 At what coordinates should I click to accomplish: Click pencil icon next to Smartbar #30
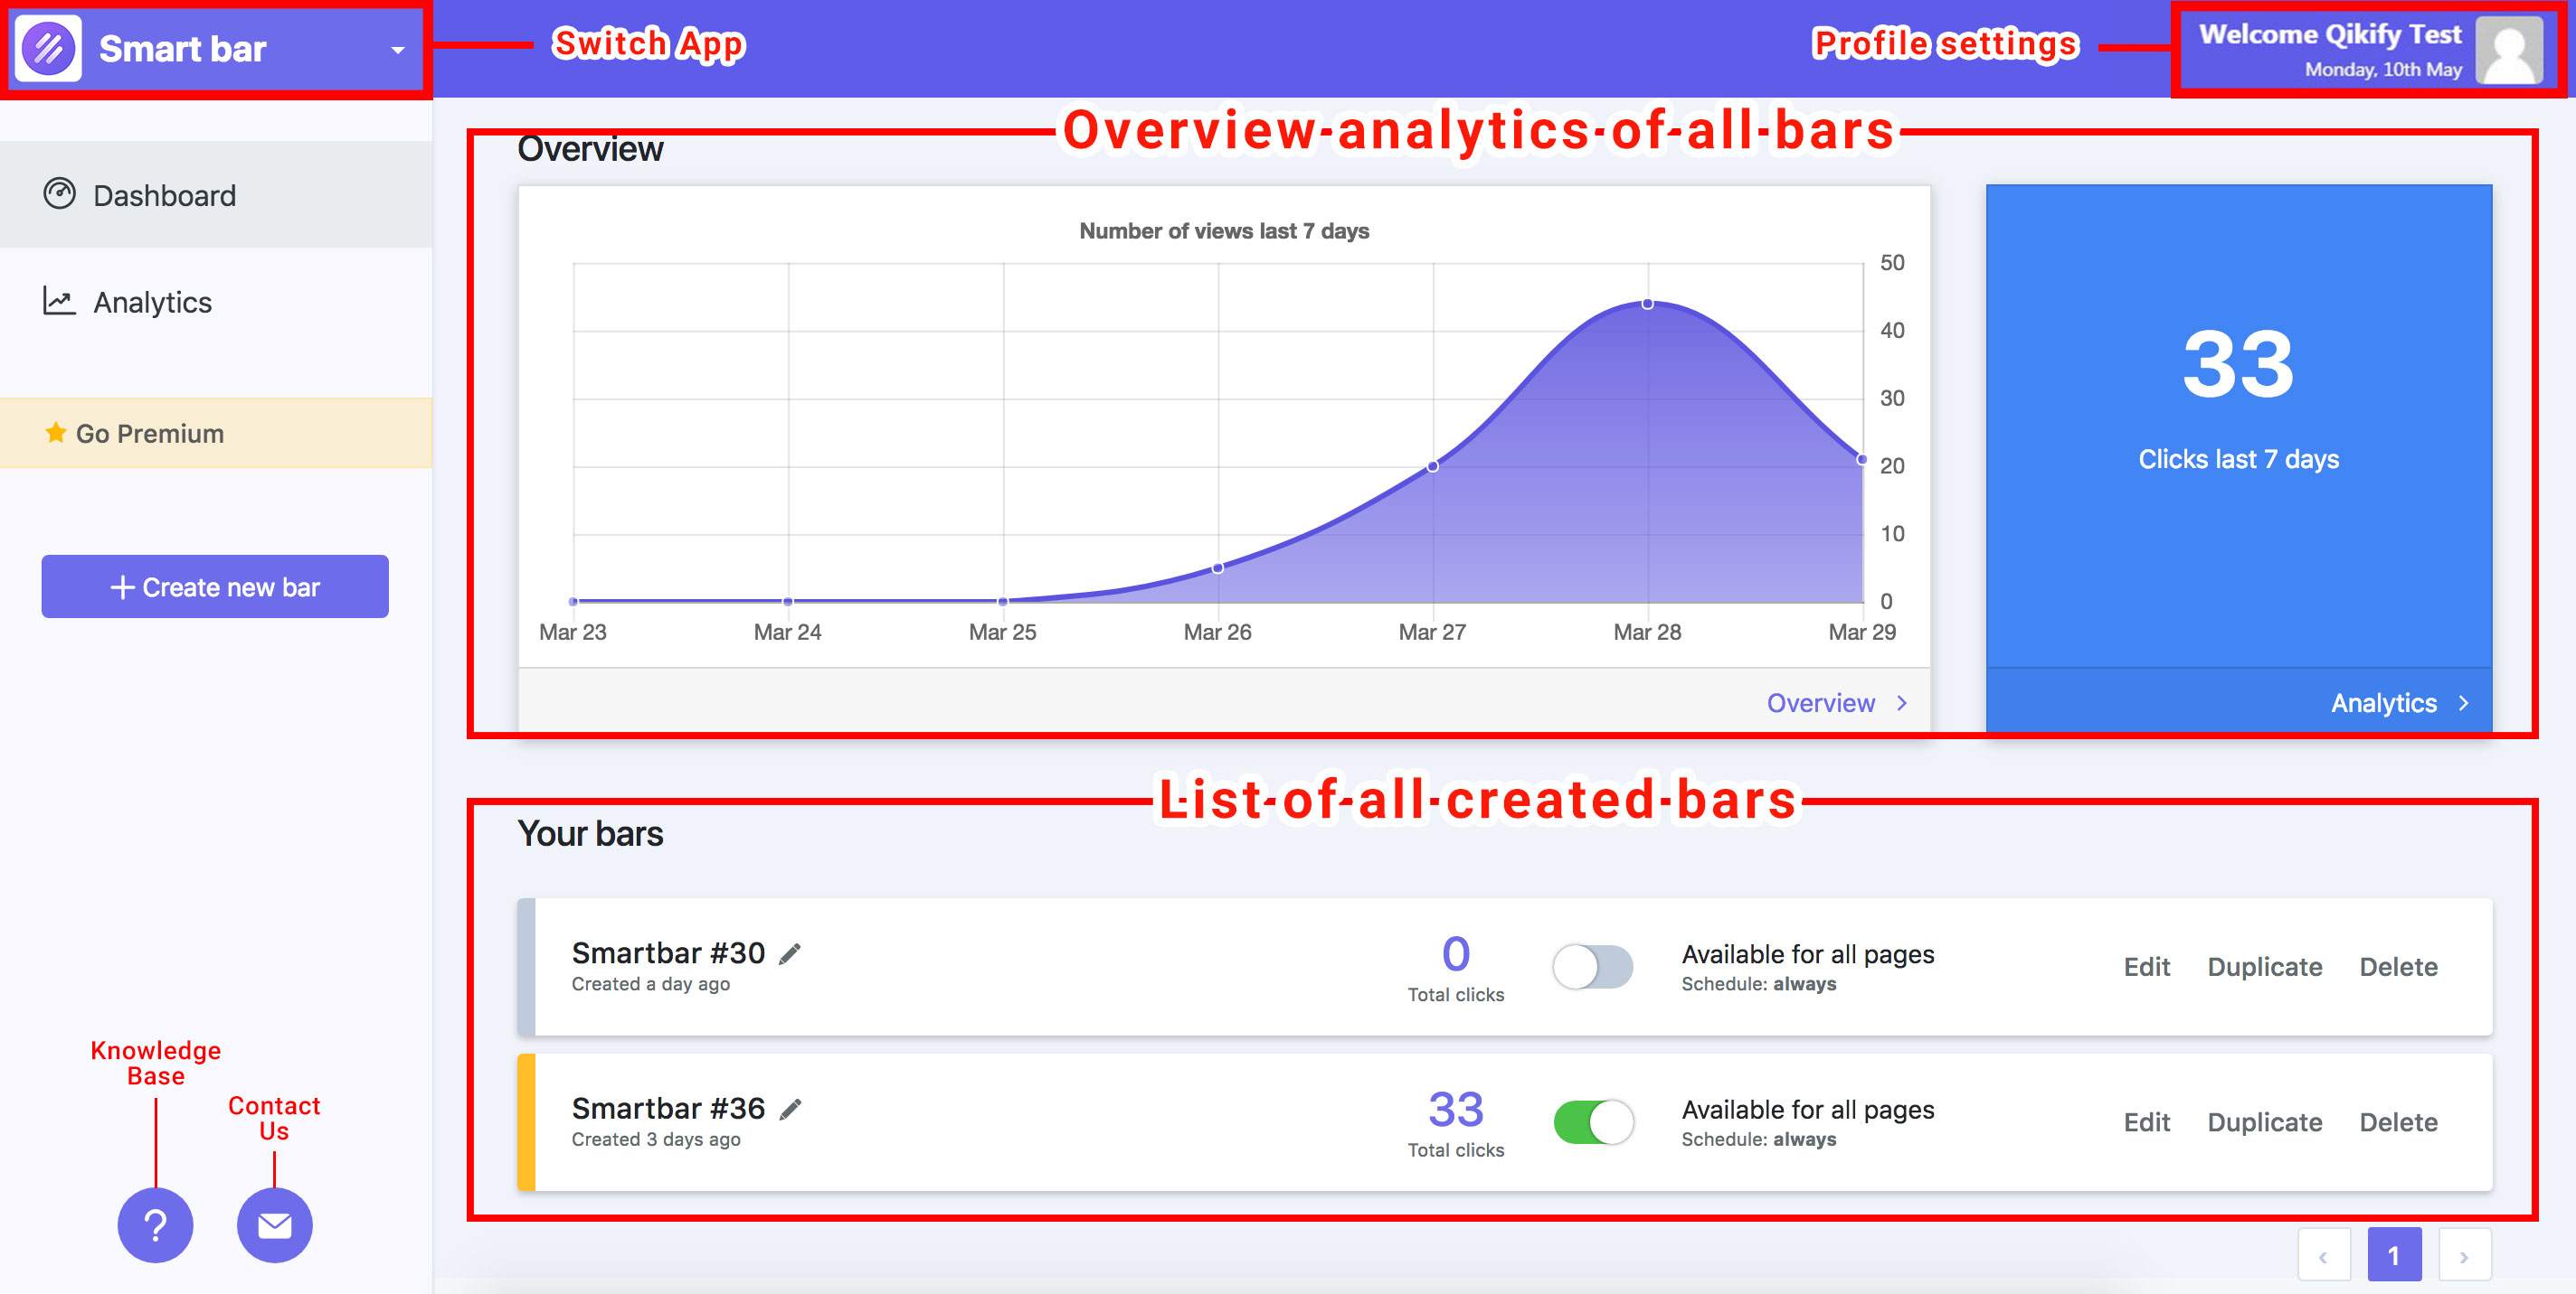790,954
